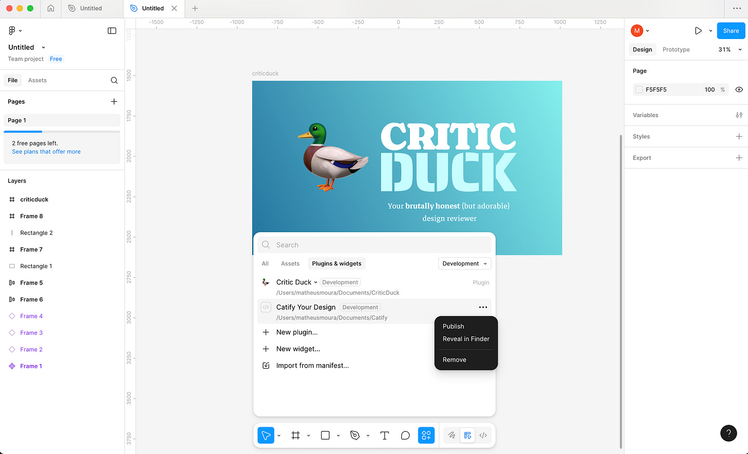The image size is (748, 454).
Task: Select Publish in context menu
Action: click(453, 326)
